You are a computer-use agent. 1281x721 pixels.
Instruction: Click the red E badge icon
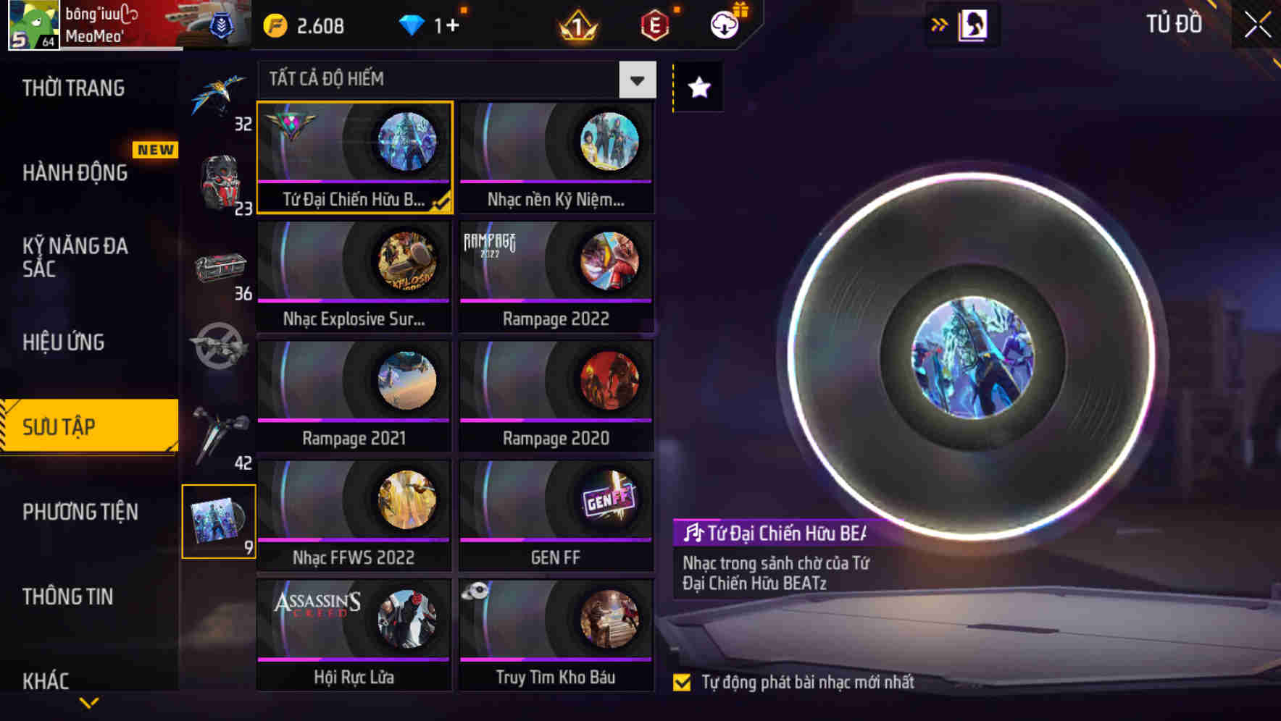pos(655,26)
